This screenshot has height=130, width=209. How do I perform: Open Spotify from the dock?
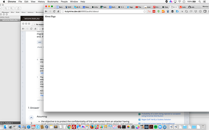(156, 127)
